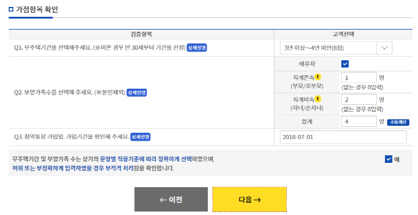Focus the 직계비속 count input field
Viewport: 418px width, 215px height.
click(359, 100)
